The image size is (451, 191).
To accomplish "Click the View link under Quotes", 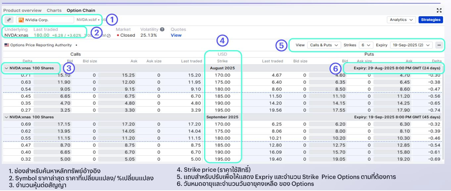I will point(176,35).
